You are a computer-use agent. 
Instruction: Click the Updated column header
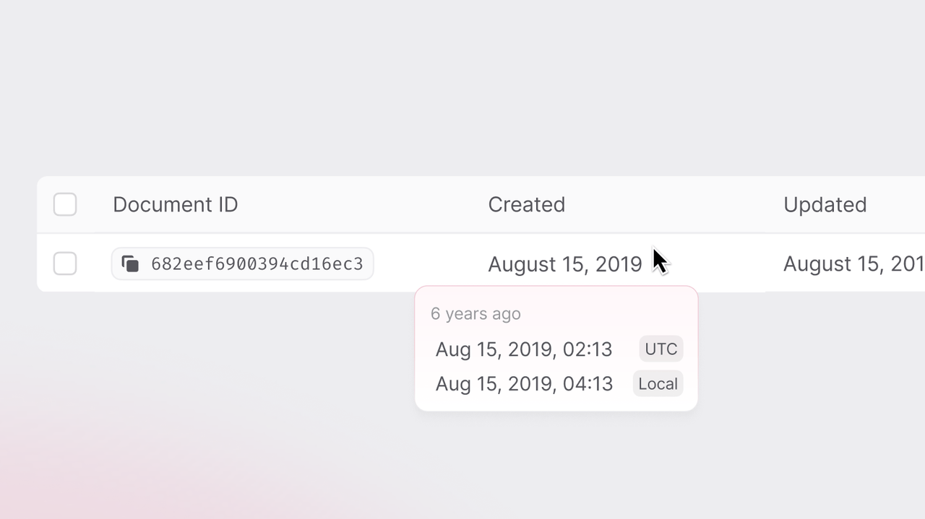coord(825,204)
